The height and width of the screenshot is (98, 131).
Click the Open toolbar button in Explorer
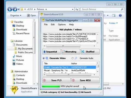click(x=31, y=16)
